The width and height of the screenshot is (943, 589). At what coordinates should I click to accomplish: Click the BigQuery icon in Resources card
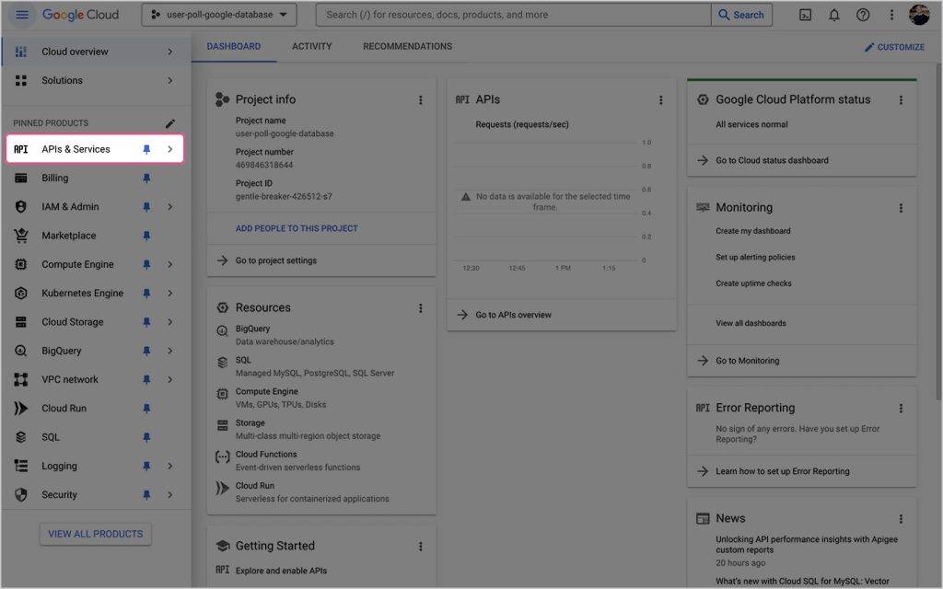(x=222, y=331)
